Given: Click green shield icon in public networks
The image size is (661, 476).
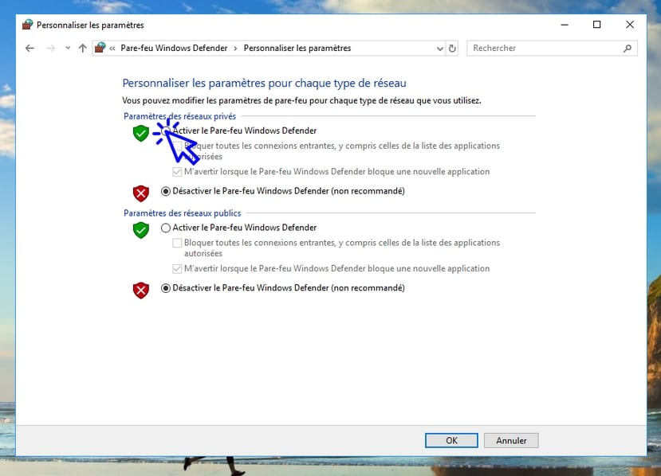Looking at the screenshot, I should (141, 230).
